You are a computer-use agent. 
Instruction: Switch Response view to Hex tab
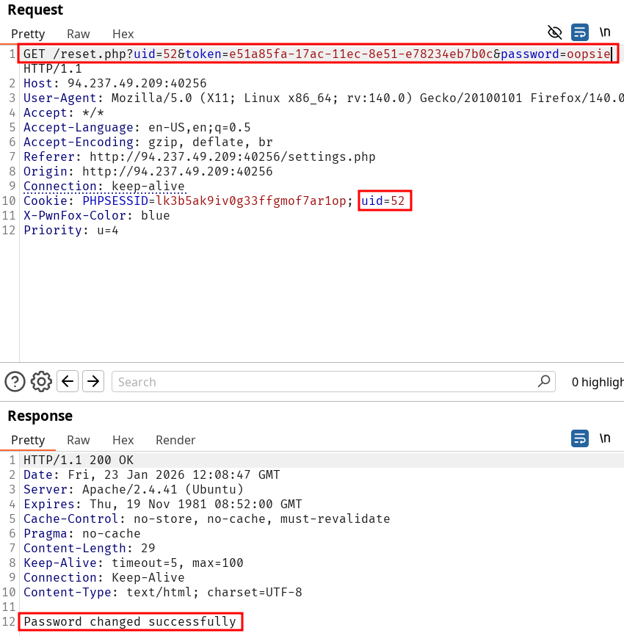(x=123, y=440)
